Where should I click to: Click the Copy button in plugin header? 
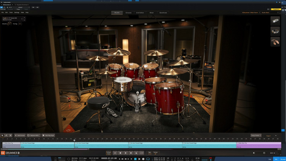click(x=18, y=9)
